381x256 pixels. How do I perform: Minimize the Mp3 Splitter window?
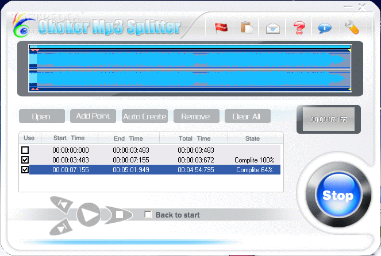[x=348, y=7]
